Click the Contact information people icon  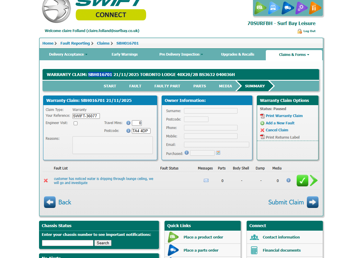254,237
